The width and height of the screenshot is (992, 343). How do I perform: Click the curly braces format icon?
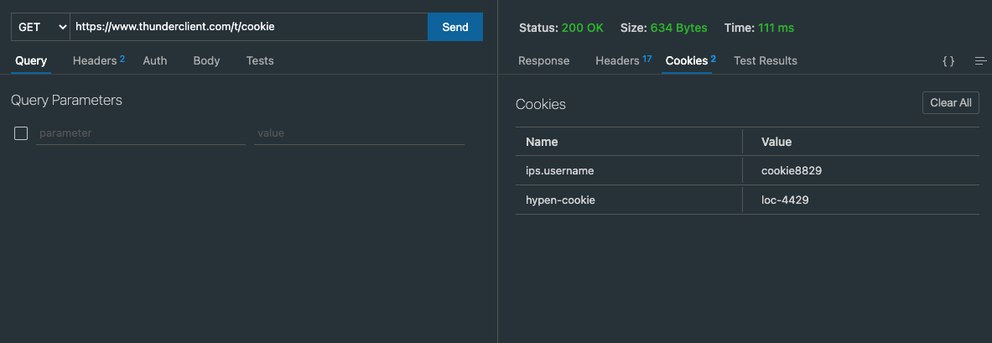(948, 61)
